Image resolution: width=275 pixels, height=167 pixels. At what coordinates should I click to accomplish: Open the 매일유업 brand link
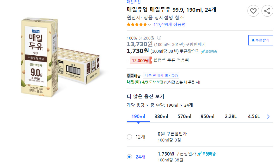(x=134, y=2)
